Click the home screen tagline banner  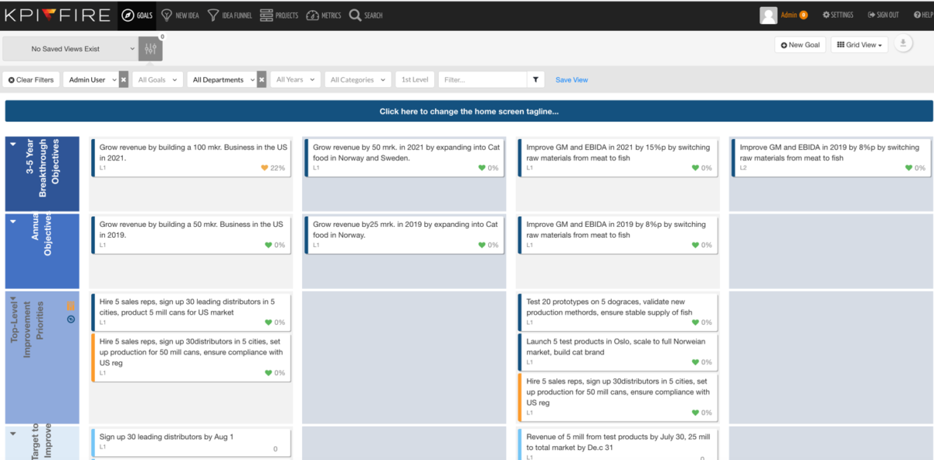coord(469,111)
